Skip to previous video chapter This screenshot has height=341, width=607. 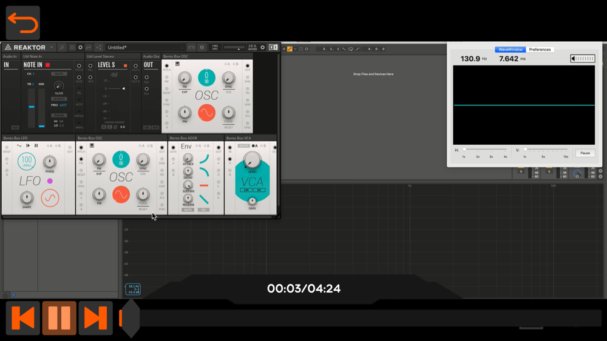pyautogui.click(x=23, y=318)
